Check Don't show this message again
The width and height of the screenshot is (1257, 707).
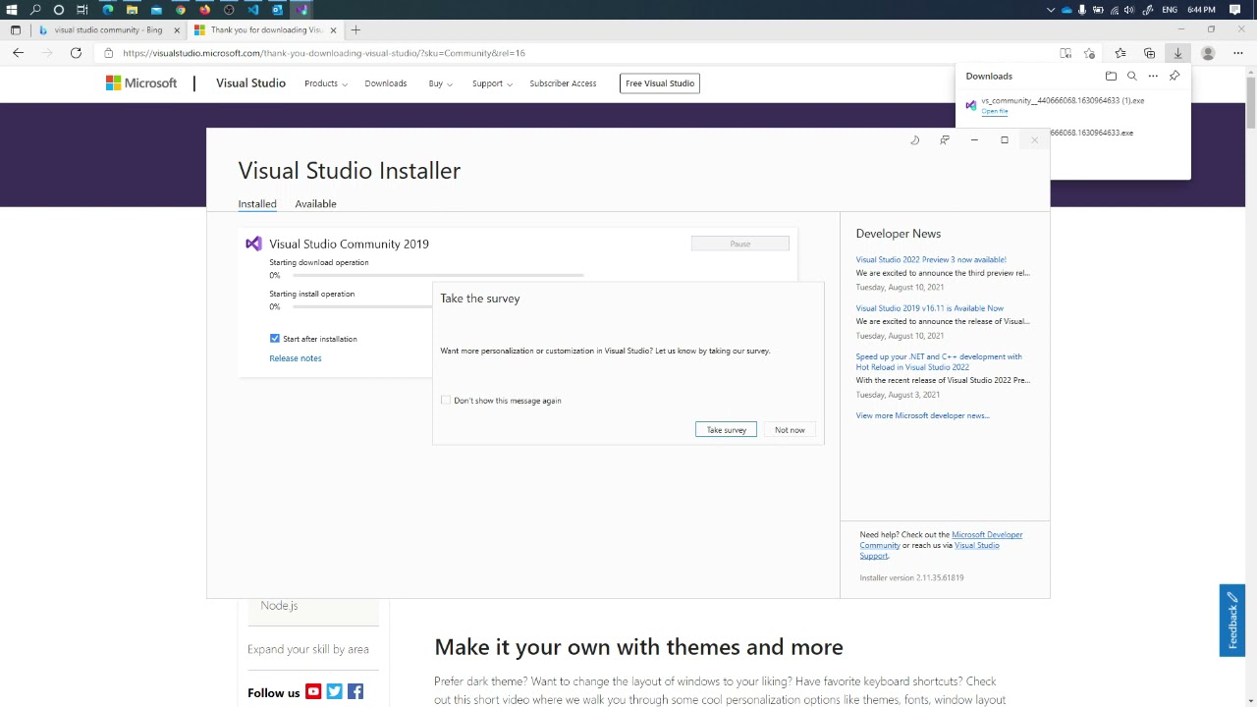tap(446, 401)
